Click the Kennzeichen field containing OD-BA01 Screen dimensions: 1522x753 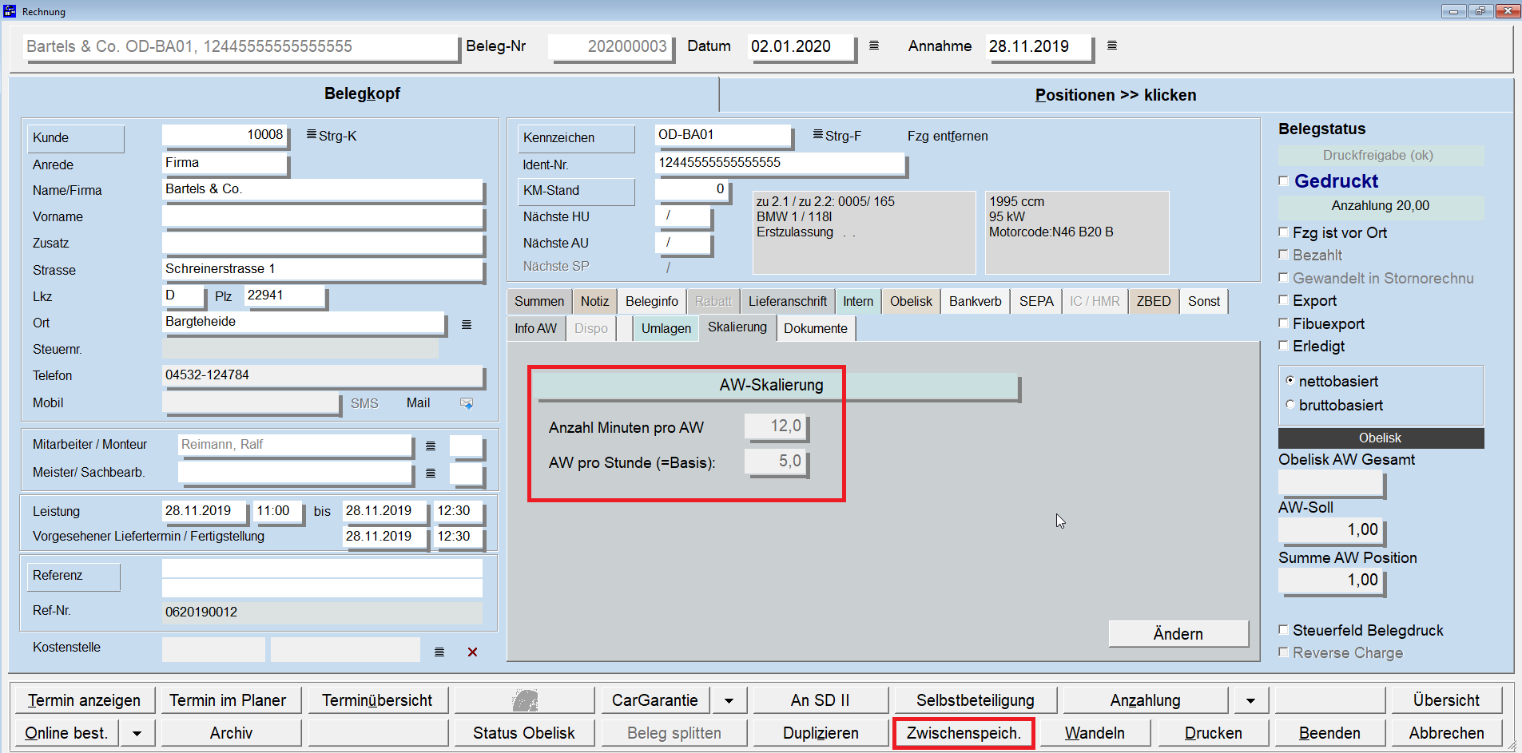723,135
